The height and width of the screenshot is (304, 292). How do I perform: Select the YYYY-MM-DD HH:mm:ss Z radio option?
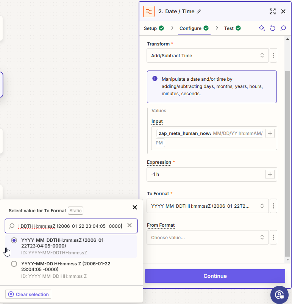pos(14,264)
